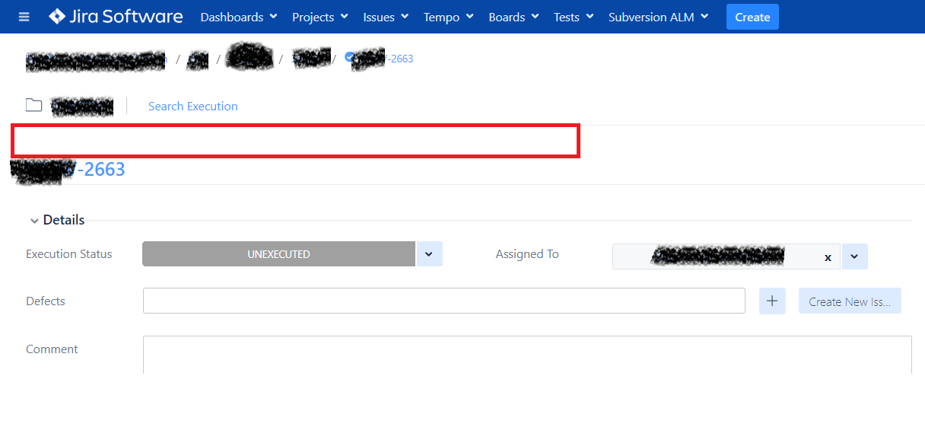Click the plus icon next to Defects
Image resolution: width=925 pixels, height=446 pixels.
[772, 301]
